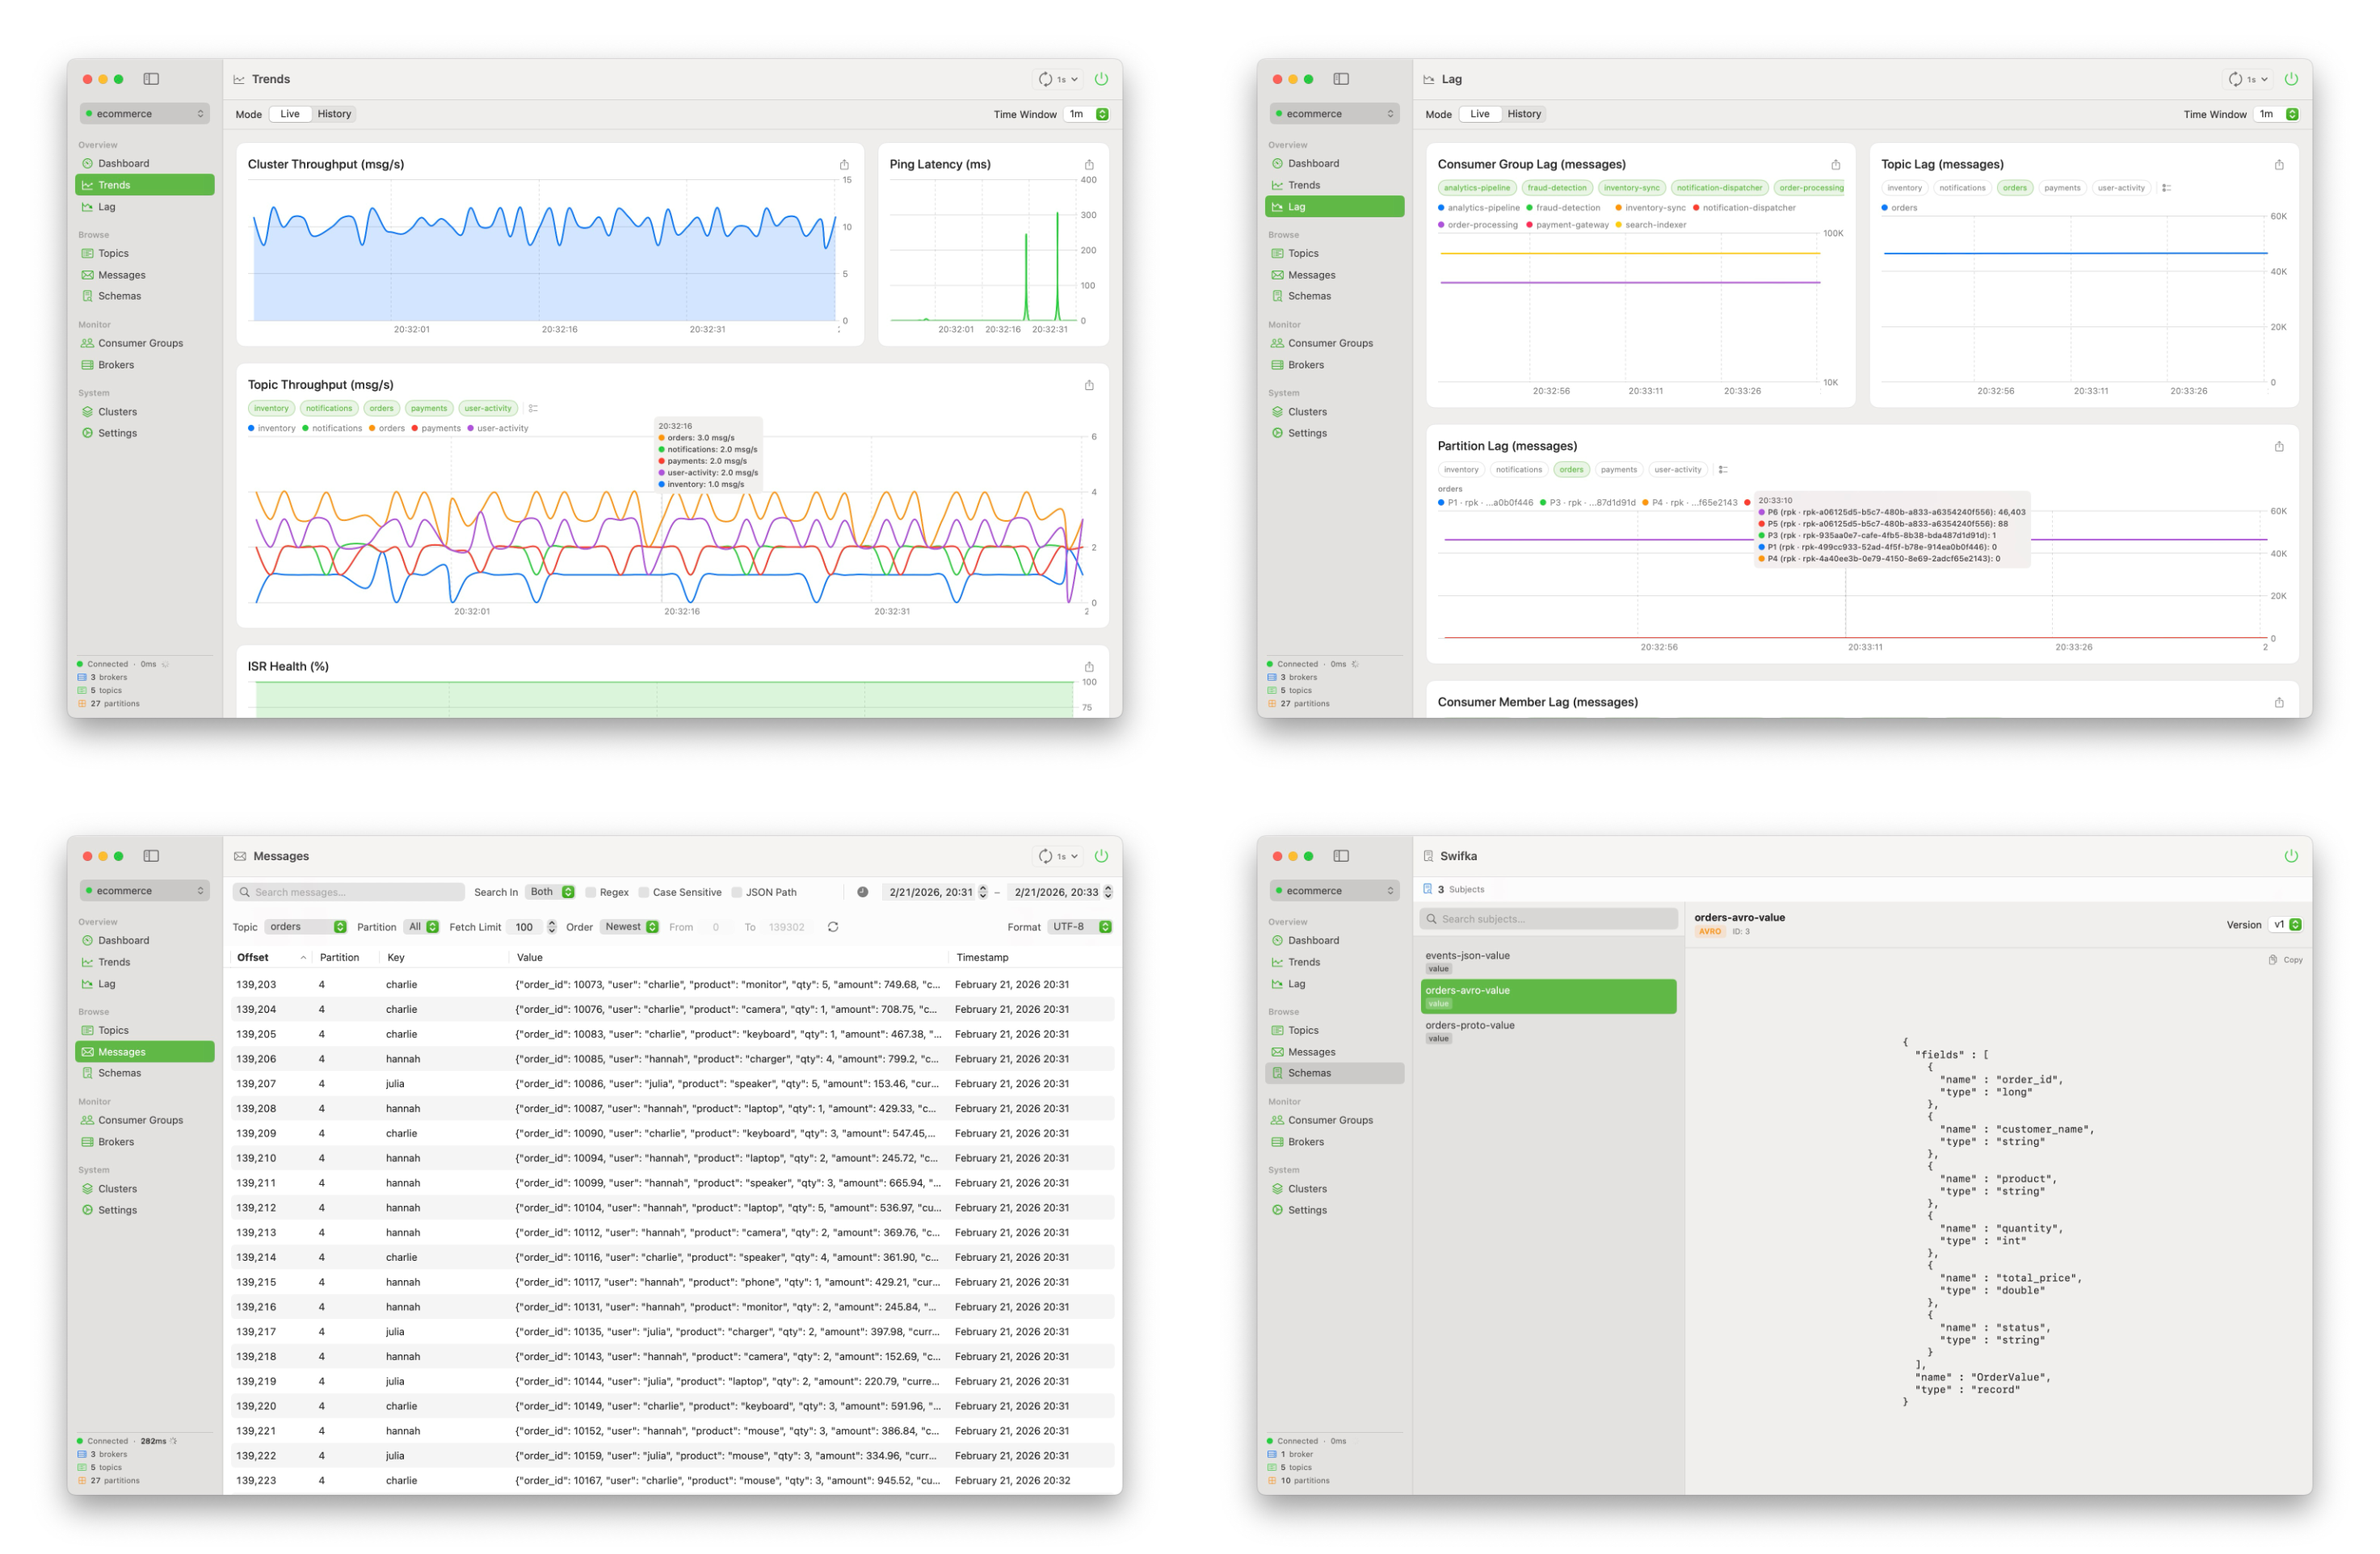Click the Lag window title chart icon
This screenshot has width=2380, height=1554.
click(1429, 79)
